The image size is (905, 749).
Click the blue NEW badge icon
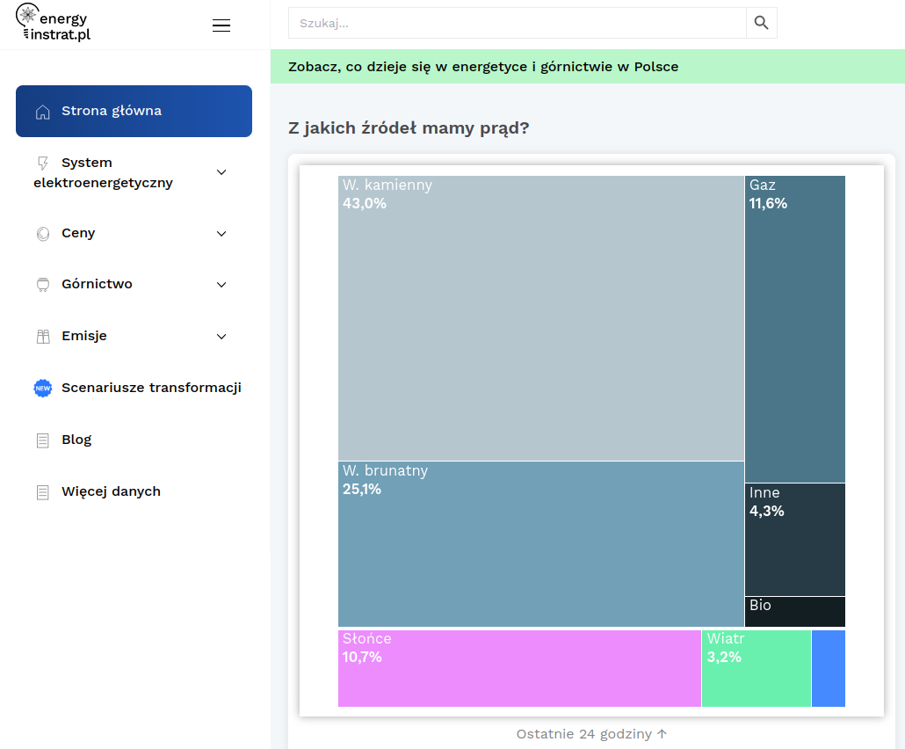point(43,388)
